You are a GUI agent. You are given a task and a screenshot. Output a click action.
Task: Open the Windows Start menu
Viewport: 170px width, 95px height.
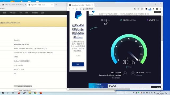pyautogui.click(x=3, y=93)
